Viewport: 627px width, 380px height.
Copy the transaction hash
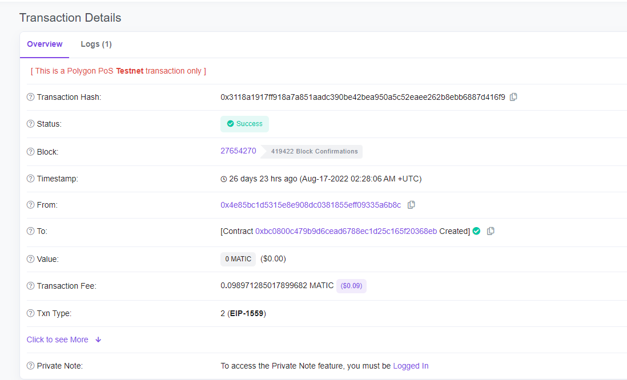pyautogui.click(x=513, y=97)
